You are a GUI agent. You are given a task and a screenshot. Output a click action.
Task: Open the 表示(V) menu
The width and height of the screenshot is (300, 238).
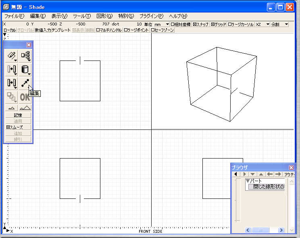pos(59,16)
